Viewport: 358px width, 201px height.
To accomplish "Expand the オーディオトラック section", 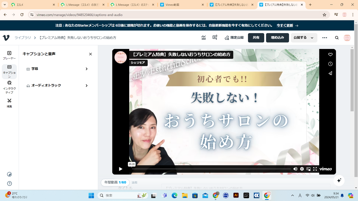I will pyautogui.click(x=57, y=86).
